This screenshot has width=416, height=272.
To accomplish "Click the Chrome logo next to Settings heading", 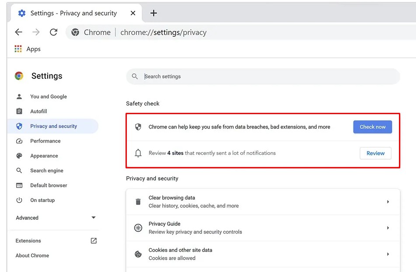I will coord(19,76).
